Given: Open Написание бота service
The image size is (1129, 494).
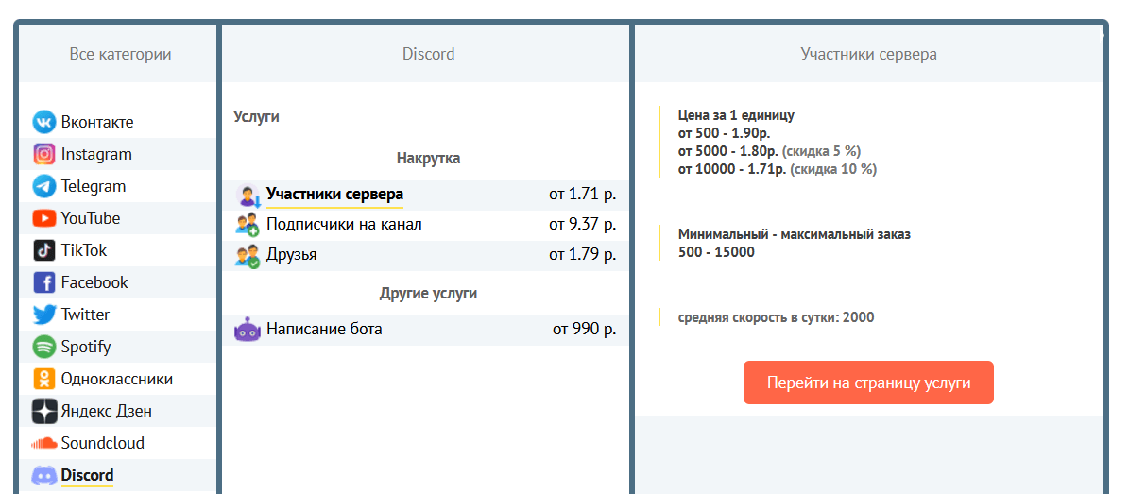Looking at the screenshot, I should point(324,330).
